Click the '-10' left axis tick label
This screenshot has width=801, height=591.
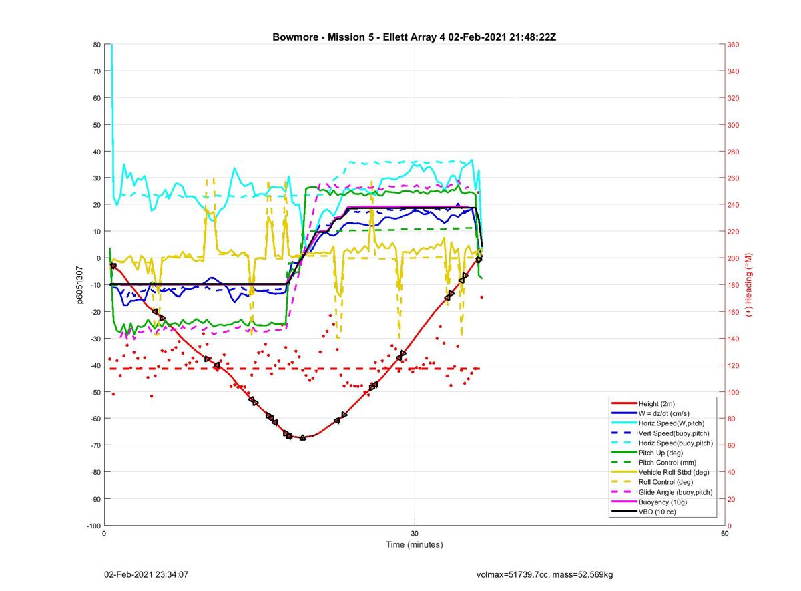[x=95, y=285]
